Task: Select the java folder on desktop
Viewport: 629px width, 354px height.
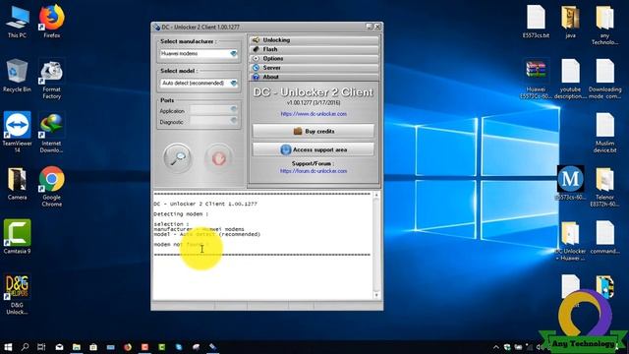Action: click(x=570, y=22)
